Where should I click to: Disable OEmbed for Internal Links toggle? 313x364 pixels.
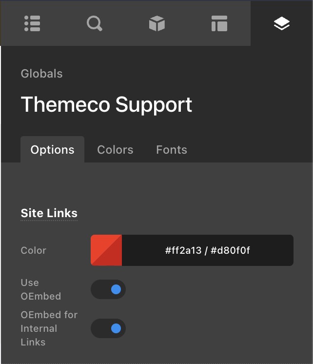click(x=108, y=328)
